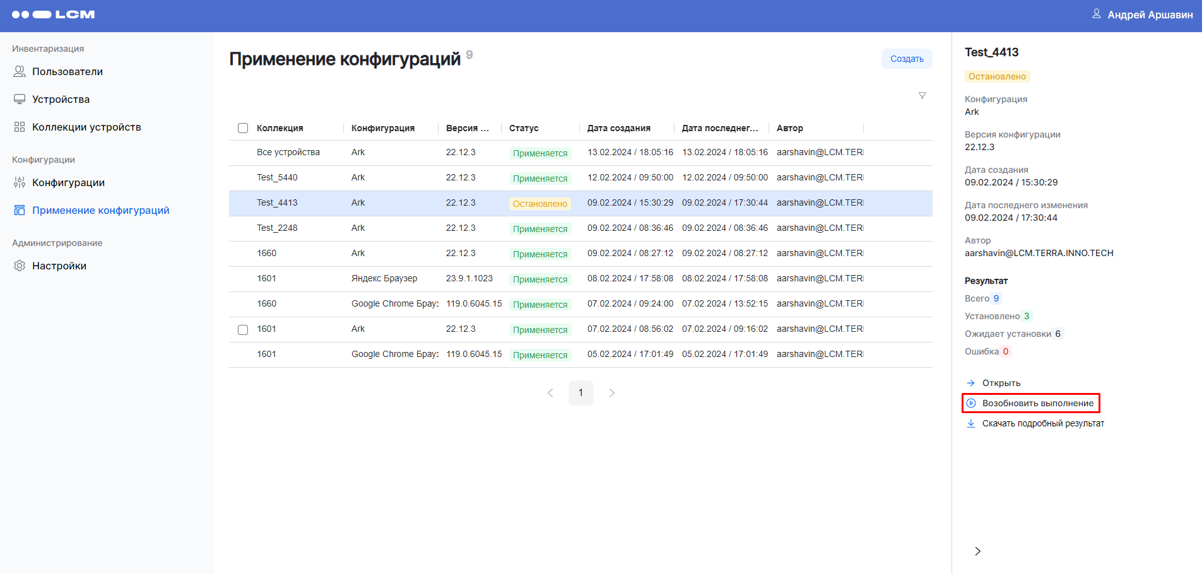Open Конфигурации in the sidebar
The image size is (1202, 574).
click(68, 182)
